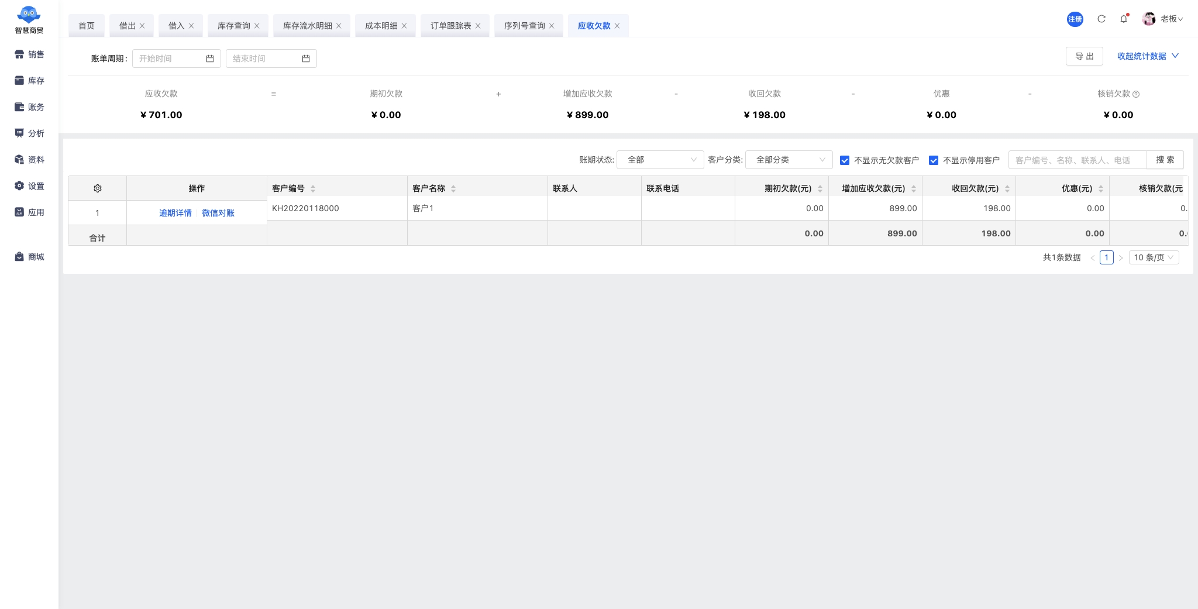Close the 序列号查询 tab

pos(552,26)
